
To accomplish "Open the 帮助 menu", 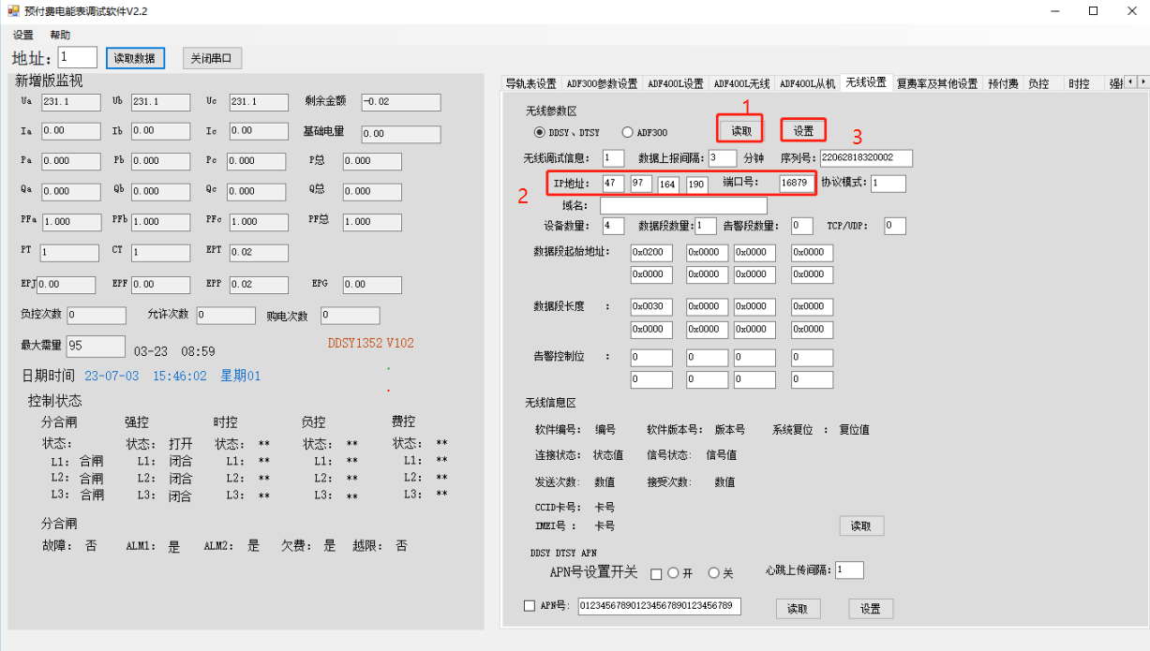I will click(x=60, y=35).
